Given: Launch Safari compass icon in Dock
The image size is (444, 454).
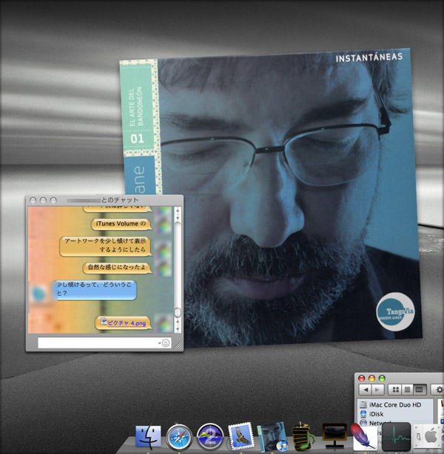Looking at the screenshot, I should 179,438.
